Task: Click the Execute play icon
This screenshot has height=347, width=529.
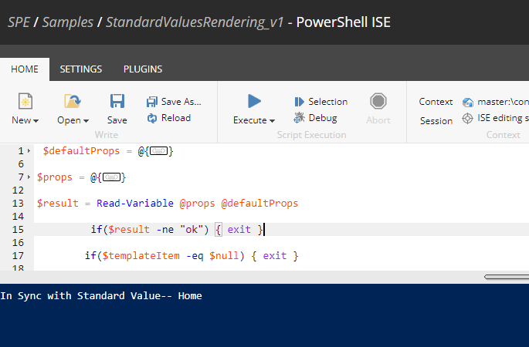Action: point(254,101)
